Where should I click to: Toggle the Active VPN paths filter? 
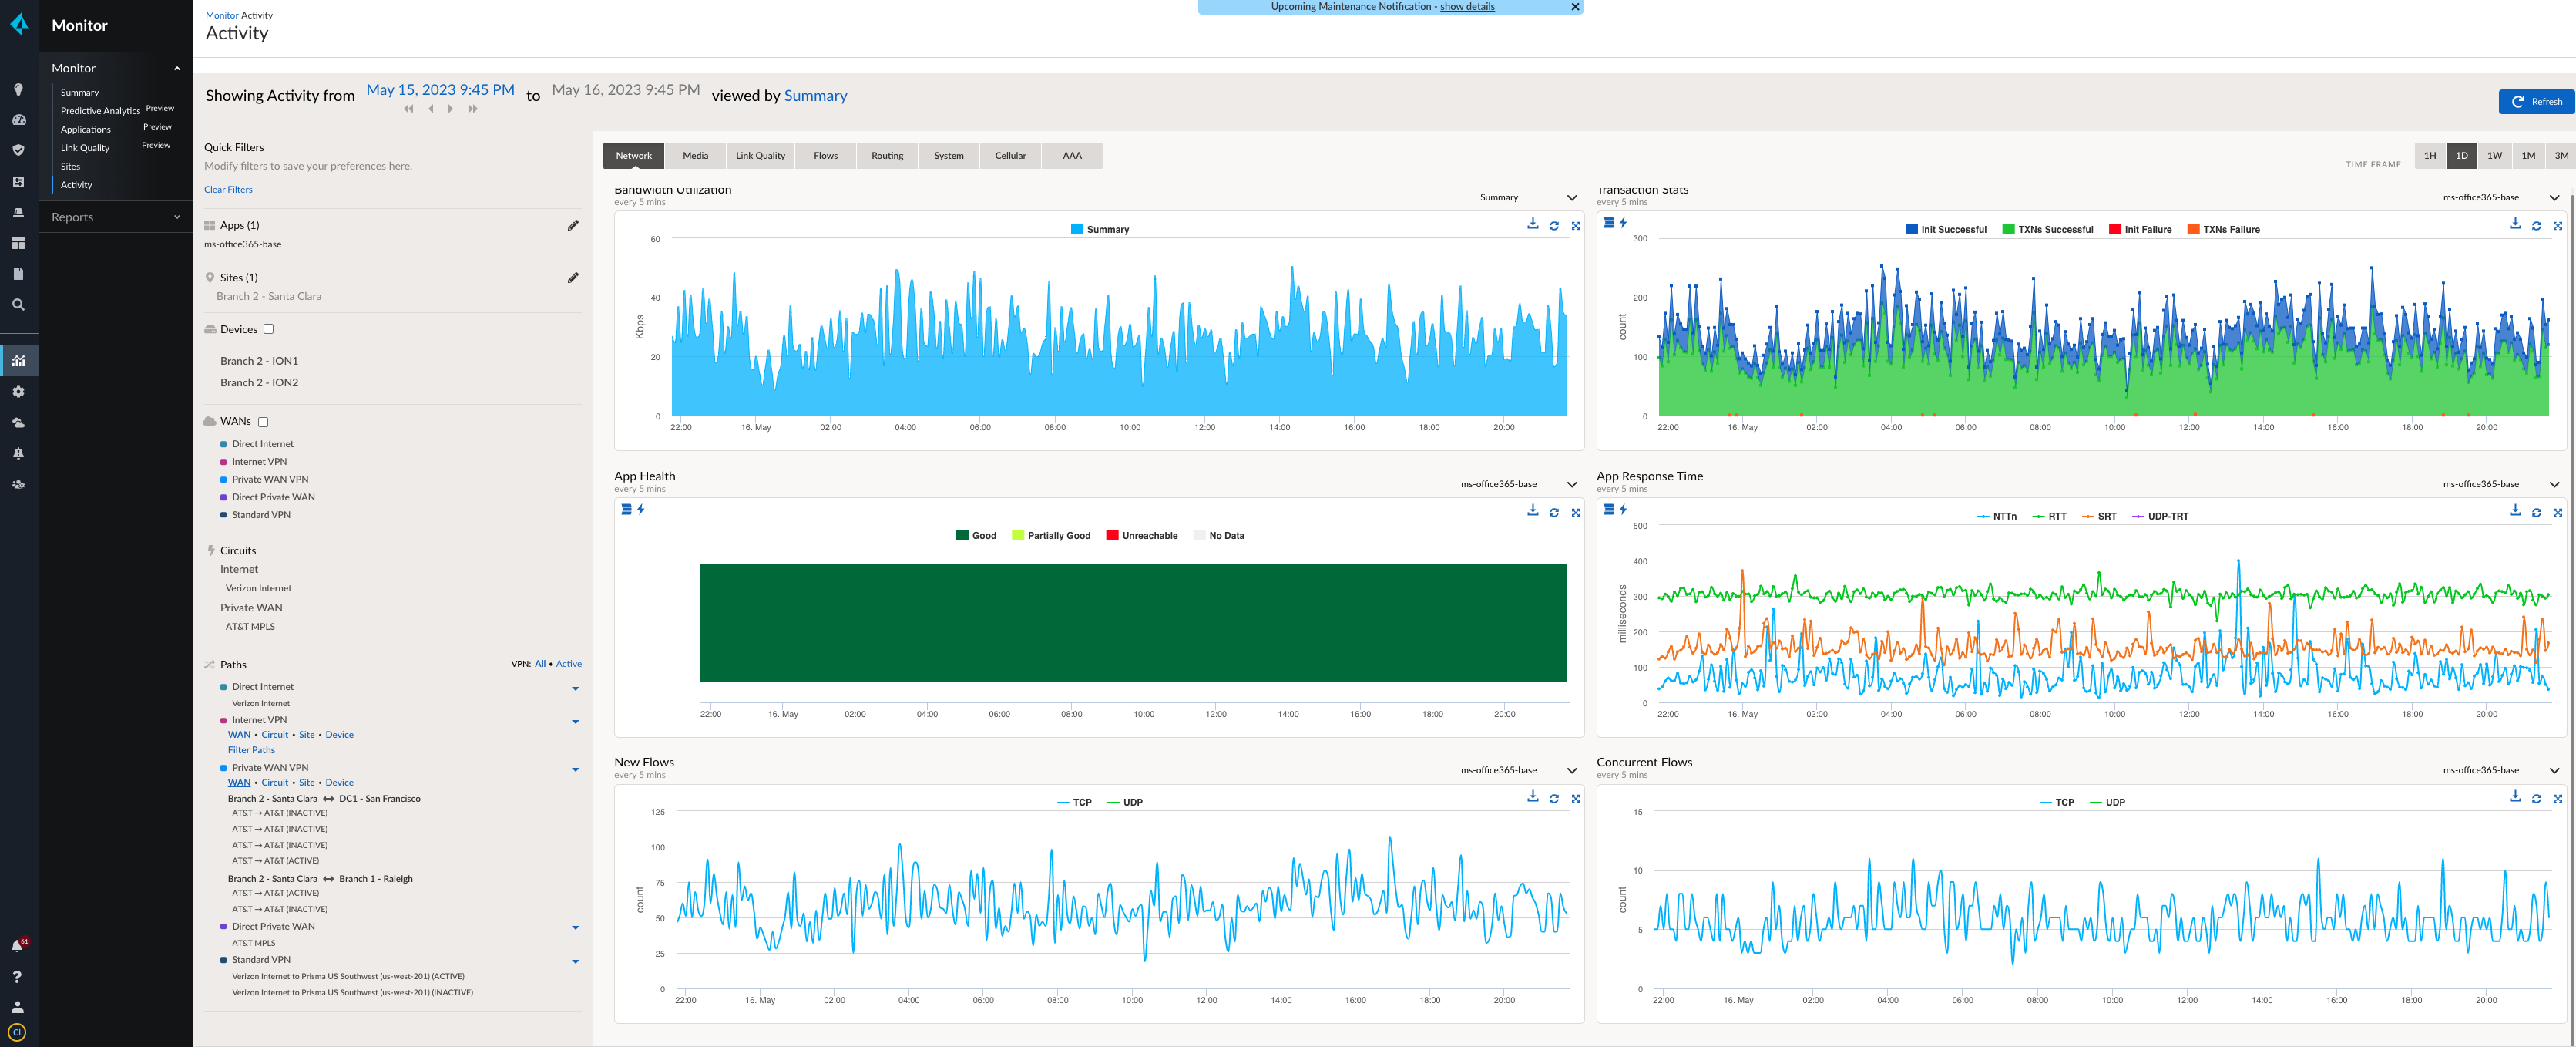click(x=568, y=664)
